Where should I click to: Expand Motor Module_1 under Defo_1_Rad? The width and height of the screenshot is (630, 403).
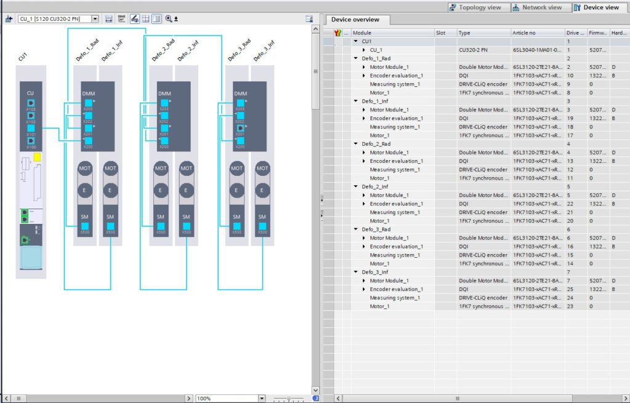[x=364, y=67]
